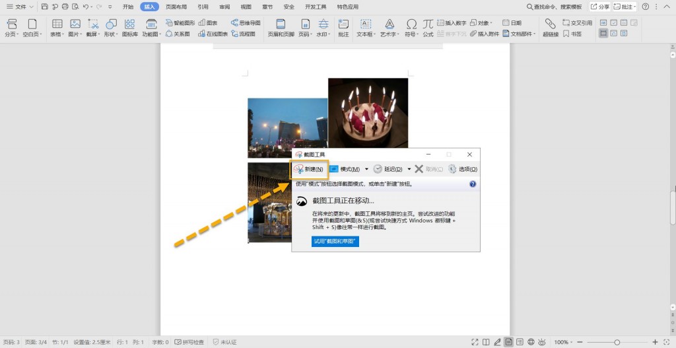Image resolution: width=676 pixels, height=348 pixels.
Task: Toggle full screen view icon in status bar
Action: pos(475,342)
